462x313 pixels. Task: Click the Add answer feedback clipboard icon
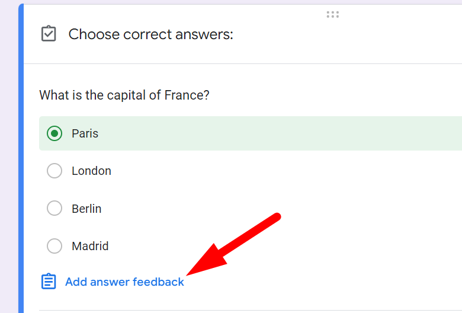coord(49,282)
